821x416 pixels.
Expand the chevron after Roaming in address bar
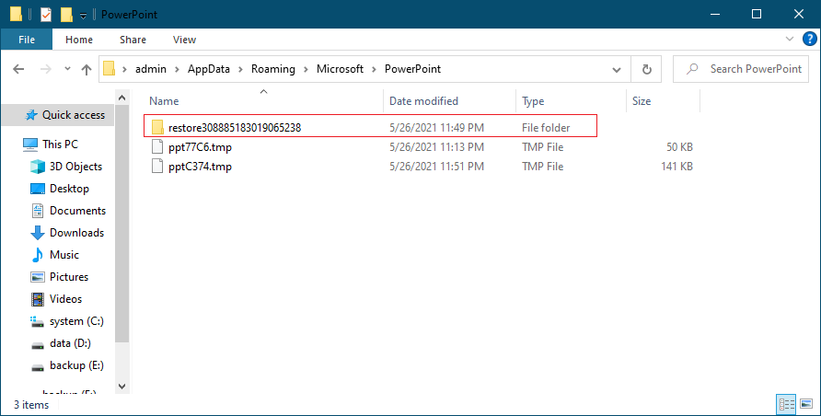[x=306, y=69]
